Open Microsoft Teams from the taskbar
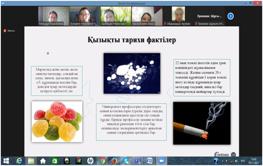This screenshot has width=263, height=166. [138, 161]
